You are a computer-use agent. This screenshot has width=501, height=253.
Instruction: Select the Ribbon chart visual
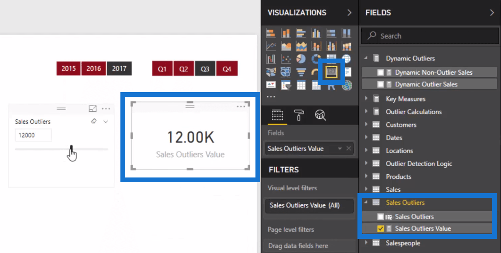point(346,46)
